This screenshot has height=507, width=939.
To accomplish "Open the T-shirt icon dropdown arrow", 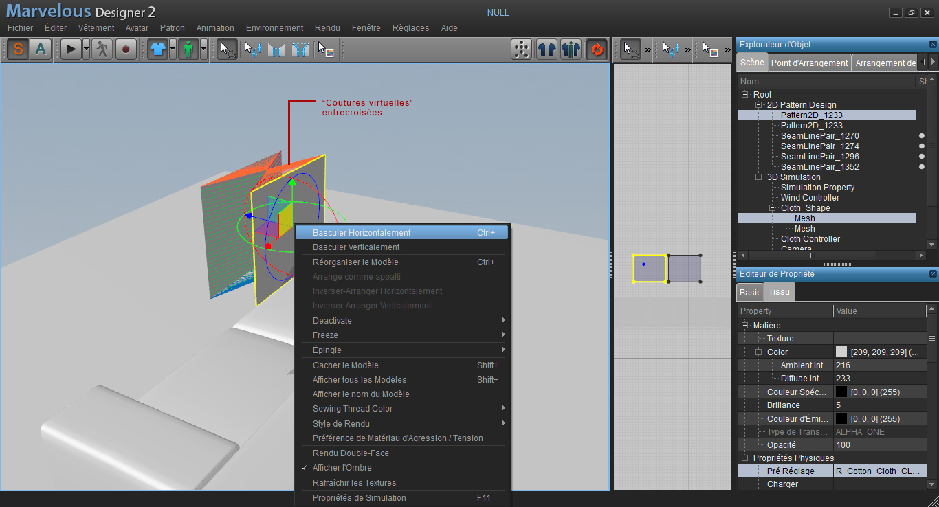I will [173, 49].
